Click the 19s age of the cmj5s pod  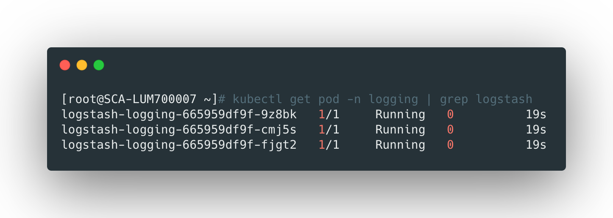[x=536, y=130]
